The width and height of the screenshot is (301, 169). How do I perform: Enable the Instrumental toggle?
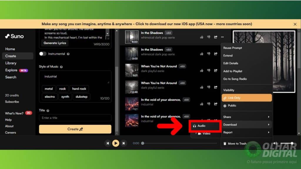(x=43, y=54)
